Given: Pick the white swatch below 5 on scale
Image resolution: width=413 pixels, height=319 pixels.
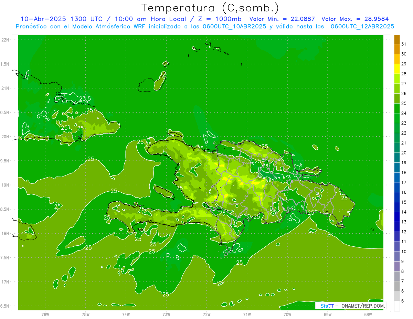Looking at the screenshot, I should (x=397, y=306).
